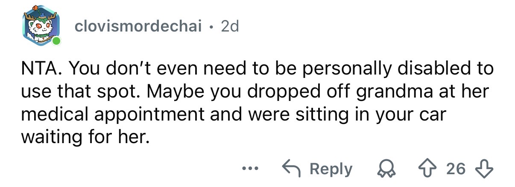
Task: Upvote the clovismordechai comment
Action: pyautogui.click(x=436, y=169)
